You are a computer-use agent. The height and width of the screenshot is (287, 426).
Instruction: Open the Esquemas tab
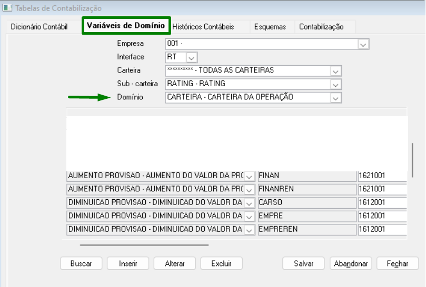point(270,27)
